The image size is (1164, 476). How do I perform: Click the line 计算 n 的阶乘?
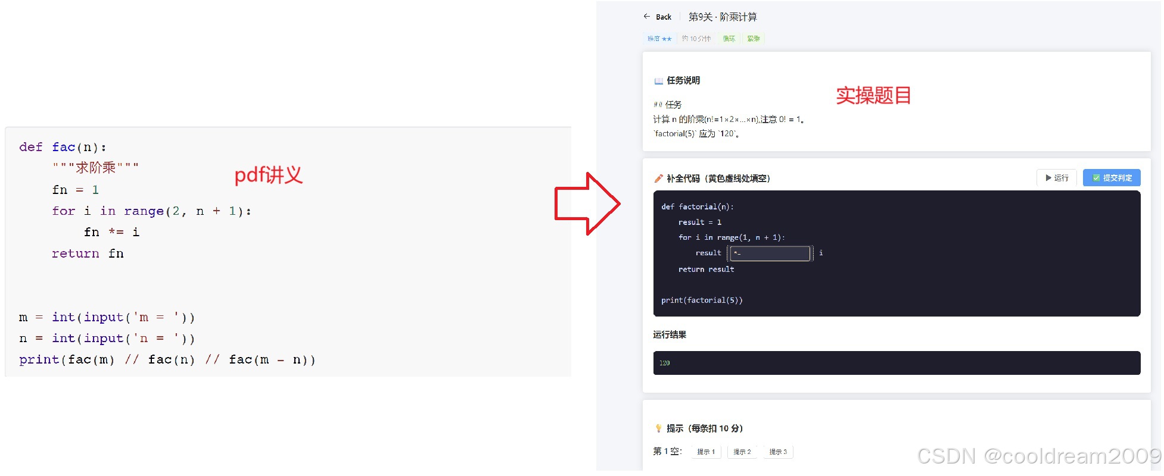(x=729, y=120)
